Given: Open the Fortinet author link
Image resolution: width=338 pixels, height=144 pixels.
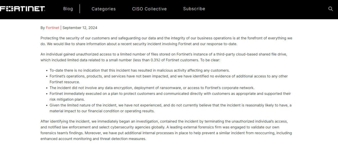Looking at the screenshot, I should coord(52,28).
